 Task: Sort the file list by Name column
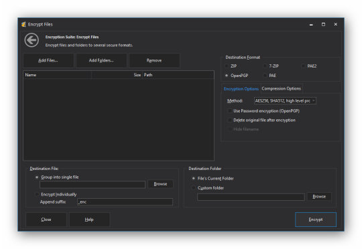[57, 75]
